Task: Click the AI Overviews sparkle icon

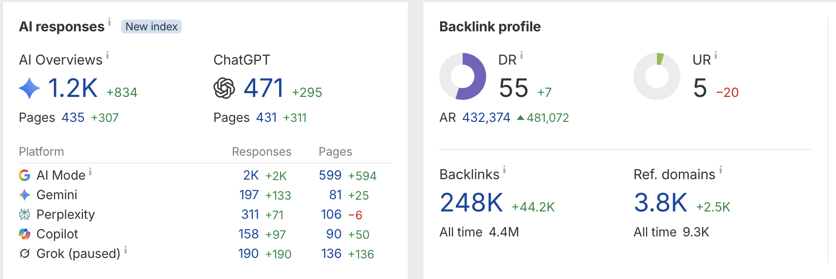Action: tap(29, 88)
